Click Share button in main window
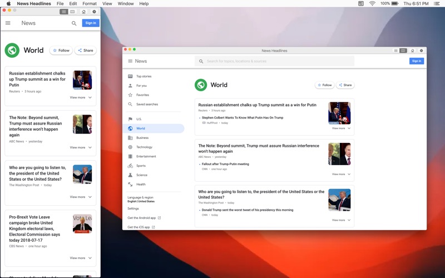The height and width of the screenshot is (278, 445). [x=345, y=85]
